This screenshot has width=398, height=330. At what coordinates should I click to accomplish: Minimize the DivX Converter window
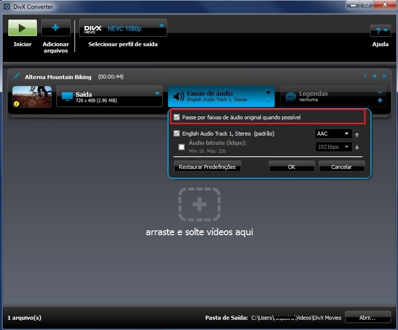353,4
